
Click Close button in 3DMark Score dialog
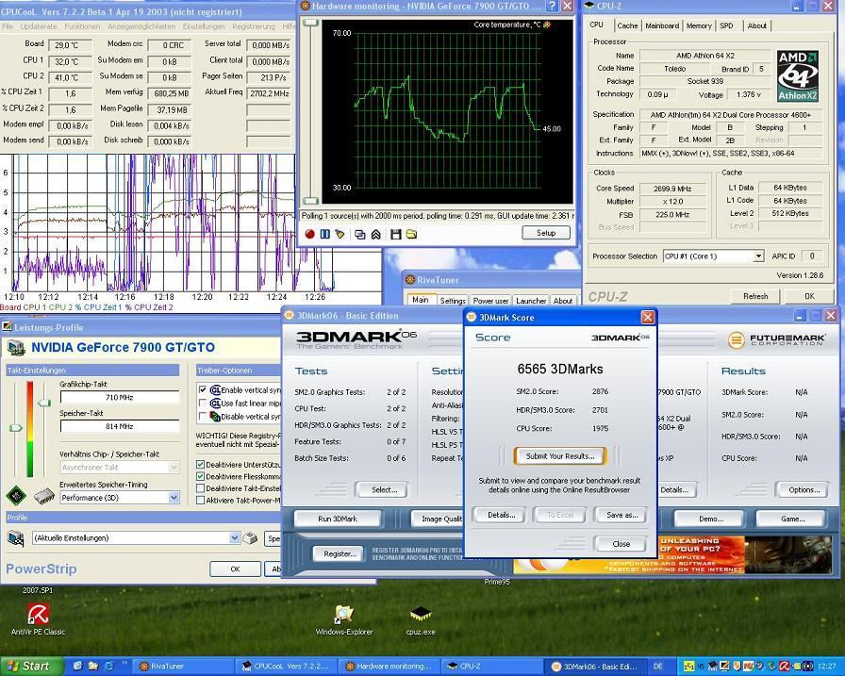click(621, 544)
